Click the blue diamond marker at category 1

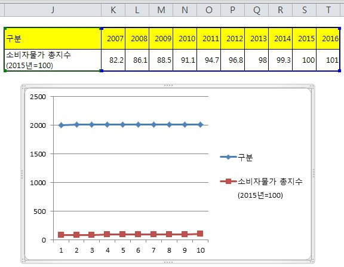tap(61, 125)
